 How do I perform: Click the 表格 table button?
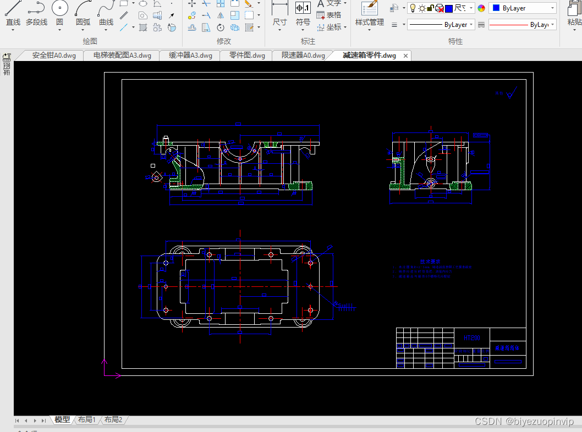[329, 15]
